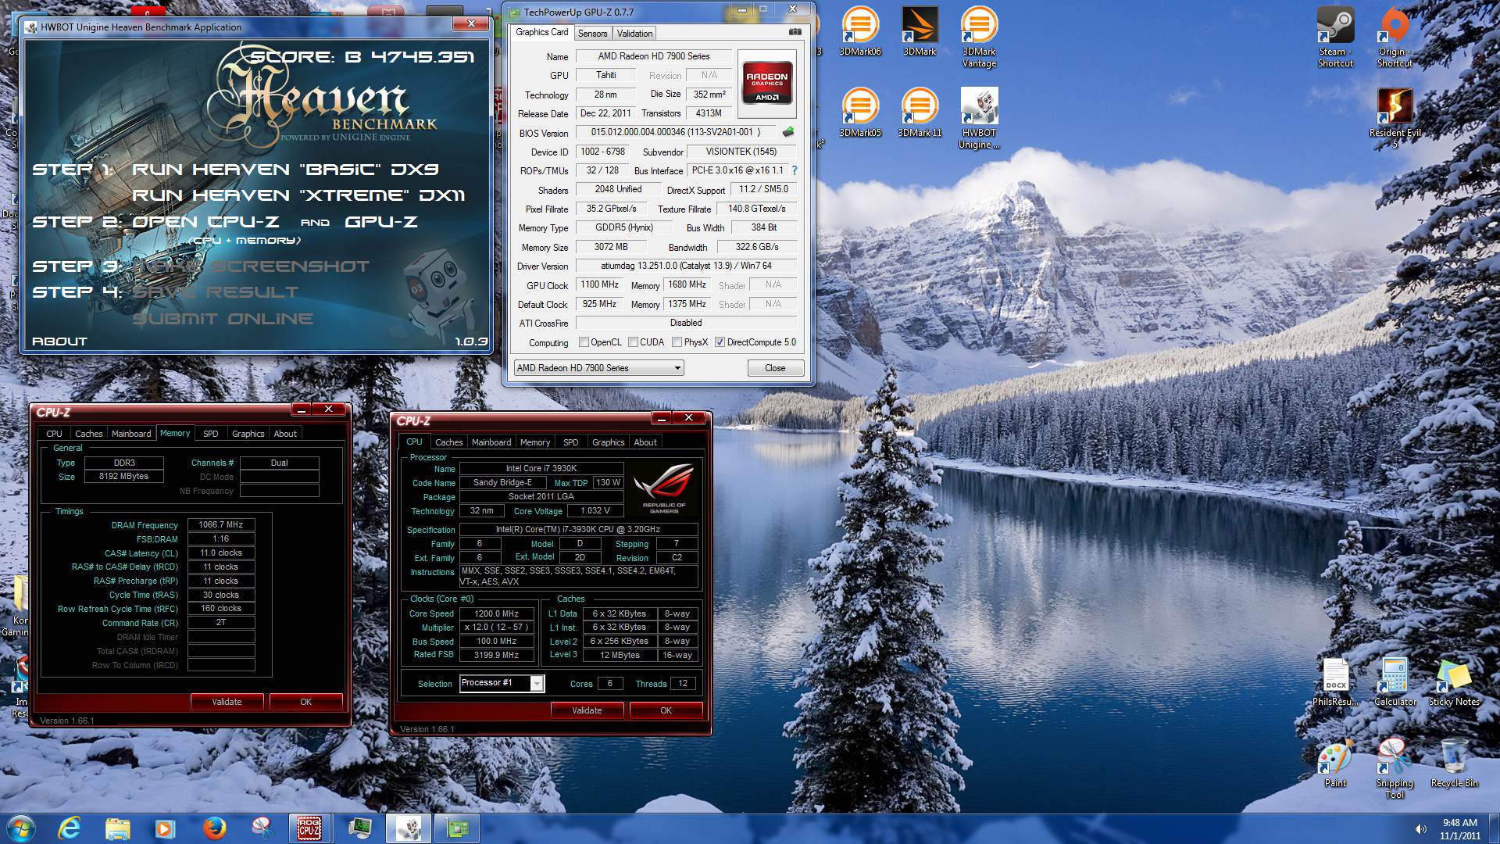
Task: Click the GPU-Z Name field value
Action: pos(654,56)
